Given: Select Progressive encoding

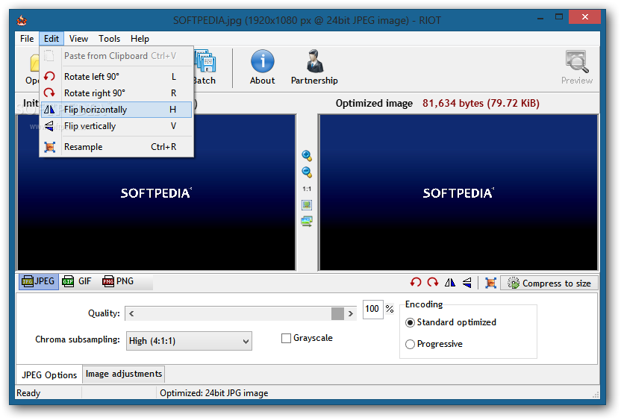Looking at the screenshot, I should pos(410,344).
